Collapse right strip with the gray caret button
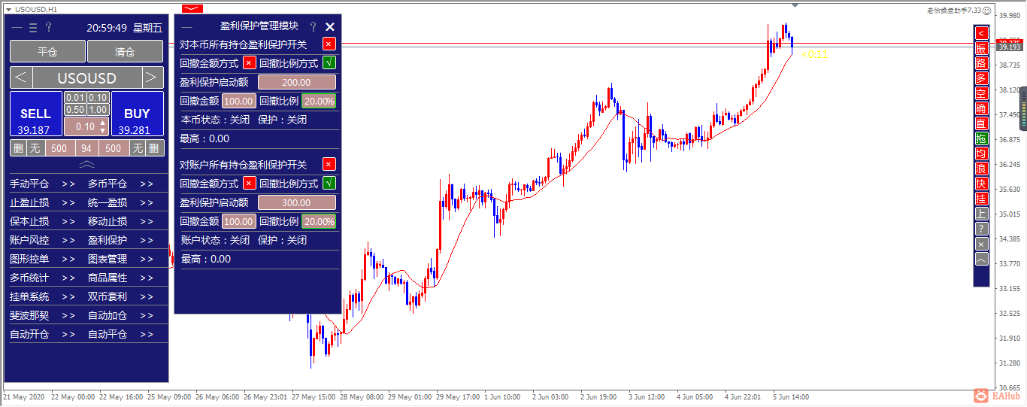1027x407 pixels. tap(981, 259)
